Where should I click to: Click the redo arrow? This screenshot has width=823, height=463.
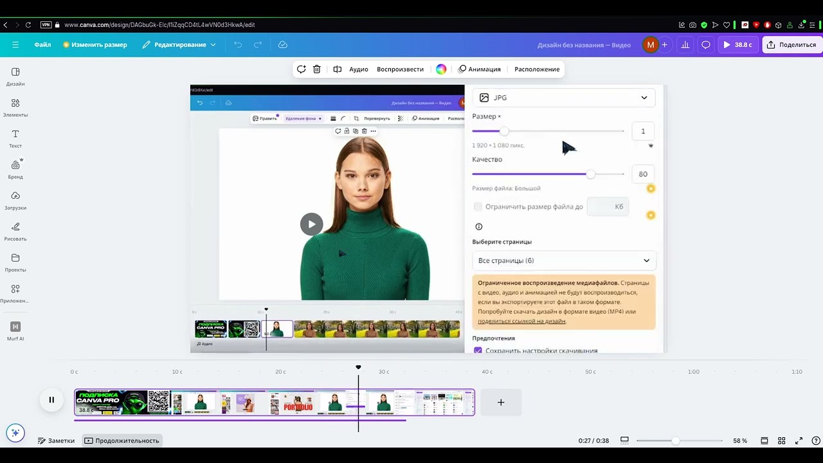tap(258, 45)
